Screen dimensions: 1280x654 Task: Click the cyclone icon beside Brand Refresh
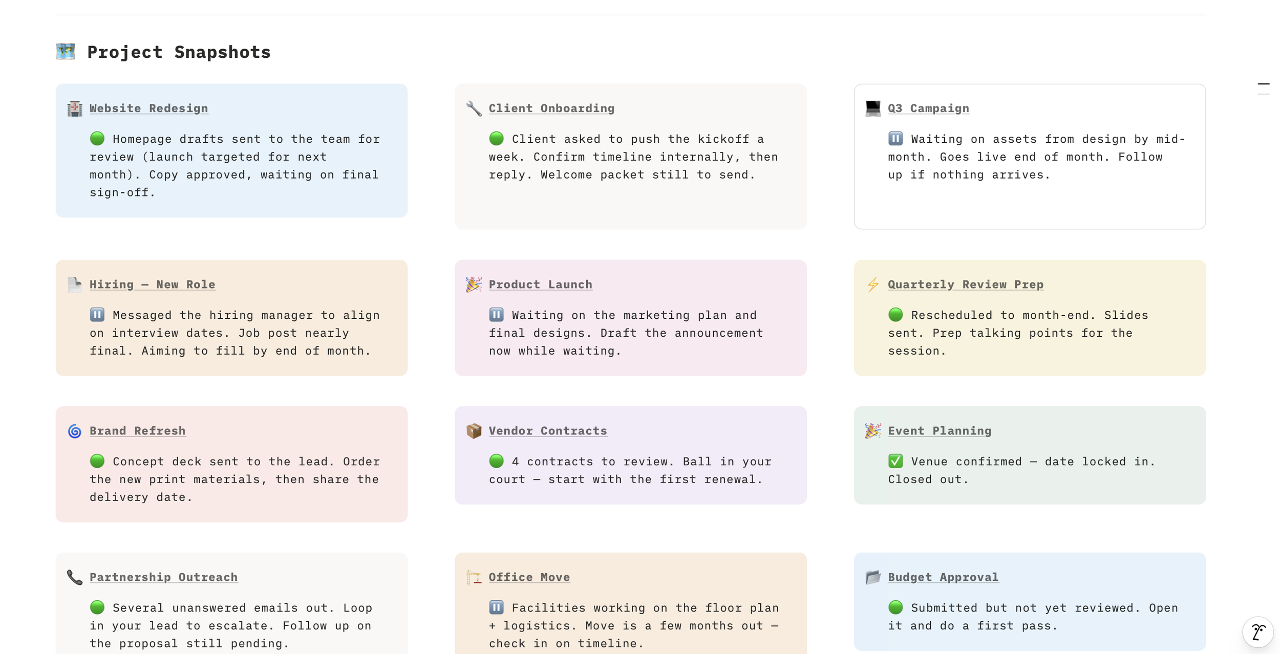pyautogui.click(x=75, y=431)
